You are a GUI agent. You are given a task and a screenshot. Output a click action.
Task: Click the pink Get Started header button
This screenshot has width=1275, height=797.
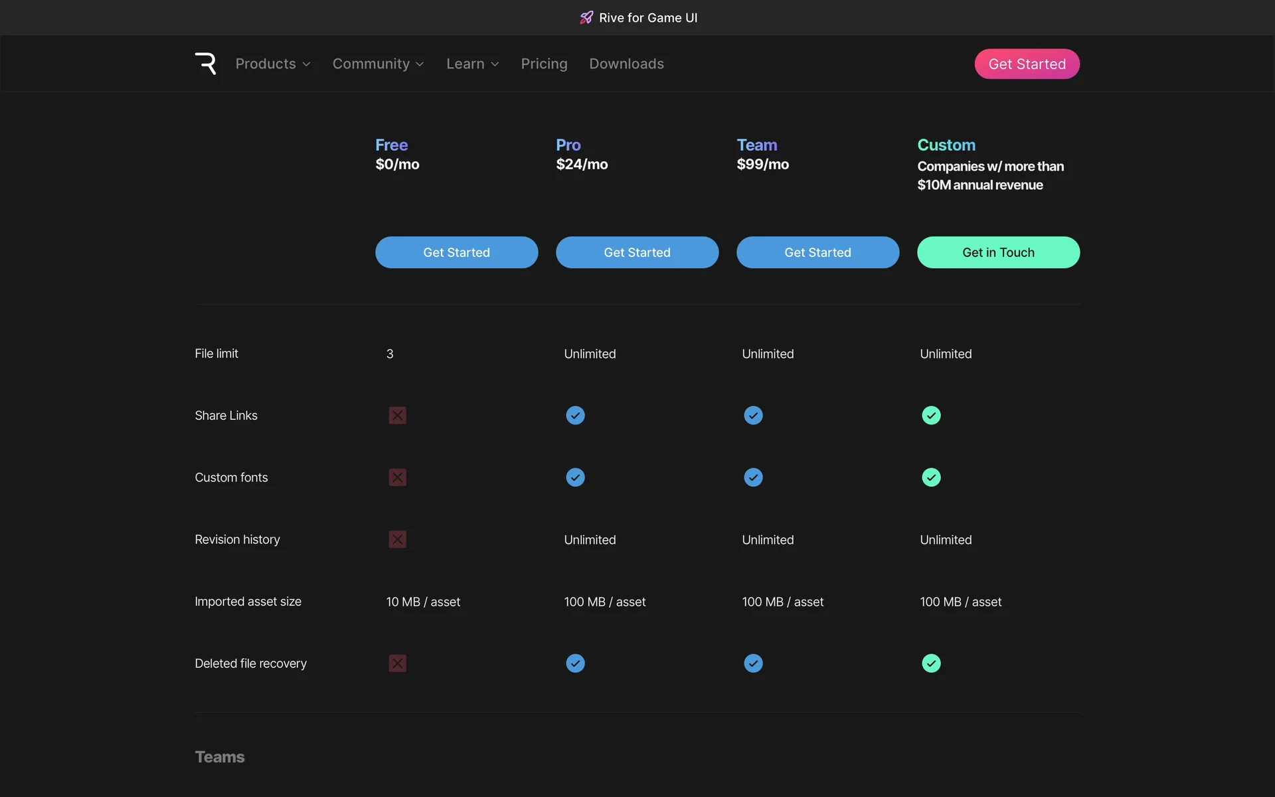point(1027,64)
